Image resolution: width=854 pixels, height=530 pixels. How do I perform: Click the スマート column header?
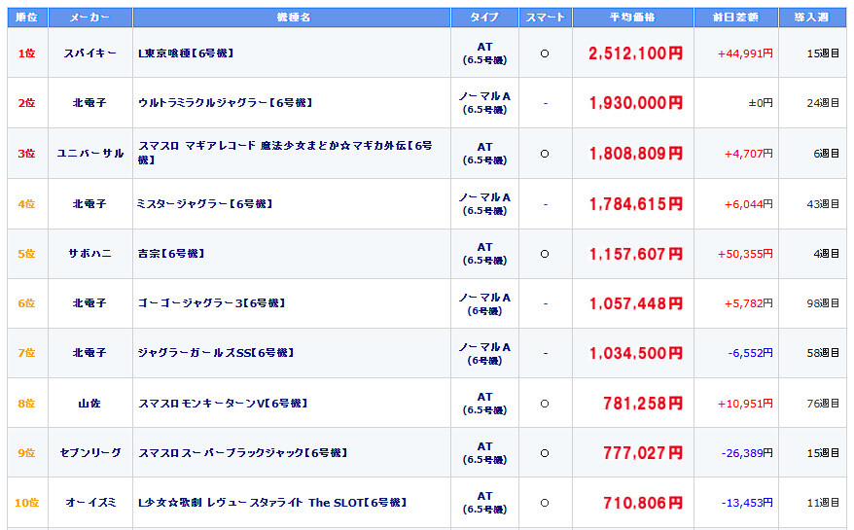coord(546,18)
